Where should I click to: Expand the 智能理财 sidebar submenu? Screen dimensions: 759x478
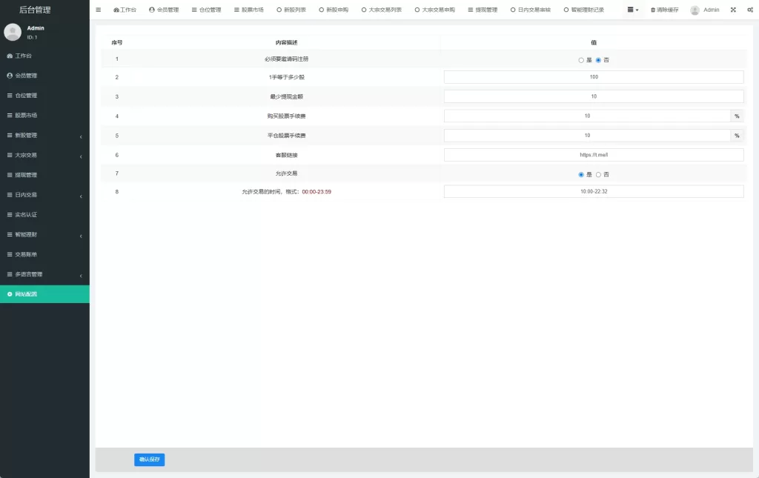[44, 234]
